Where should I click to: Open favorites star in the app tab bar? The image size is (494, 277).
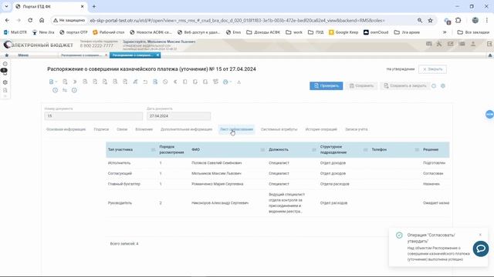pos(7,55)
